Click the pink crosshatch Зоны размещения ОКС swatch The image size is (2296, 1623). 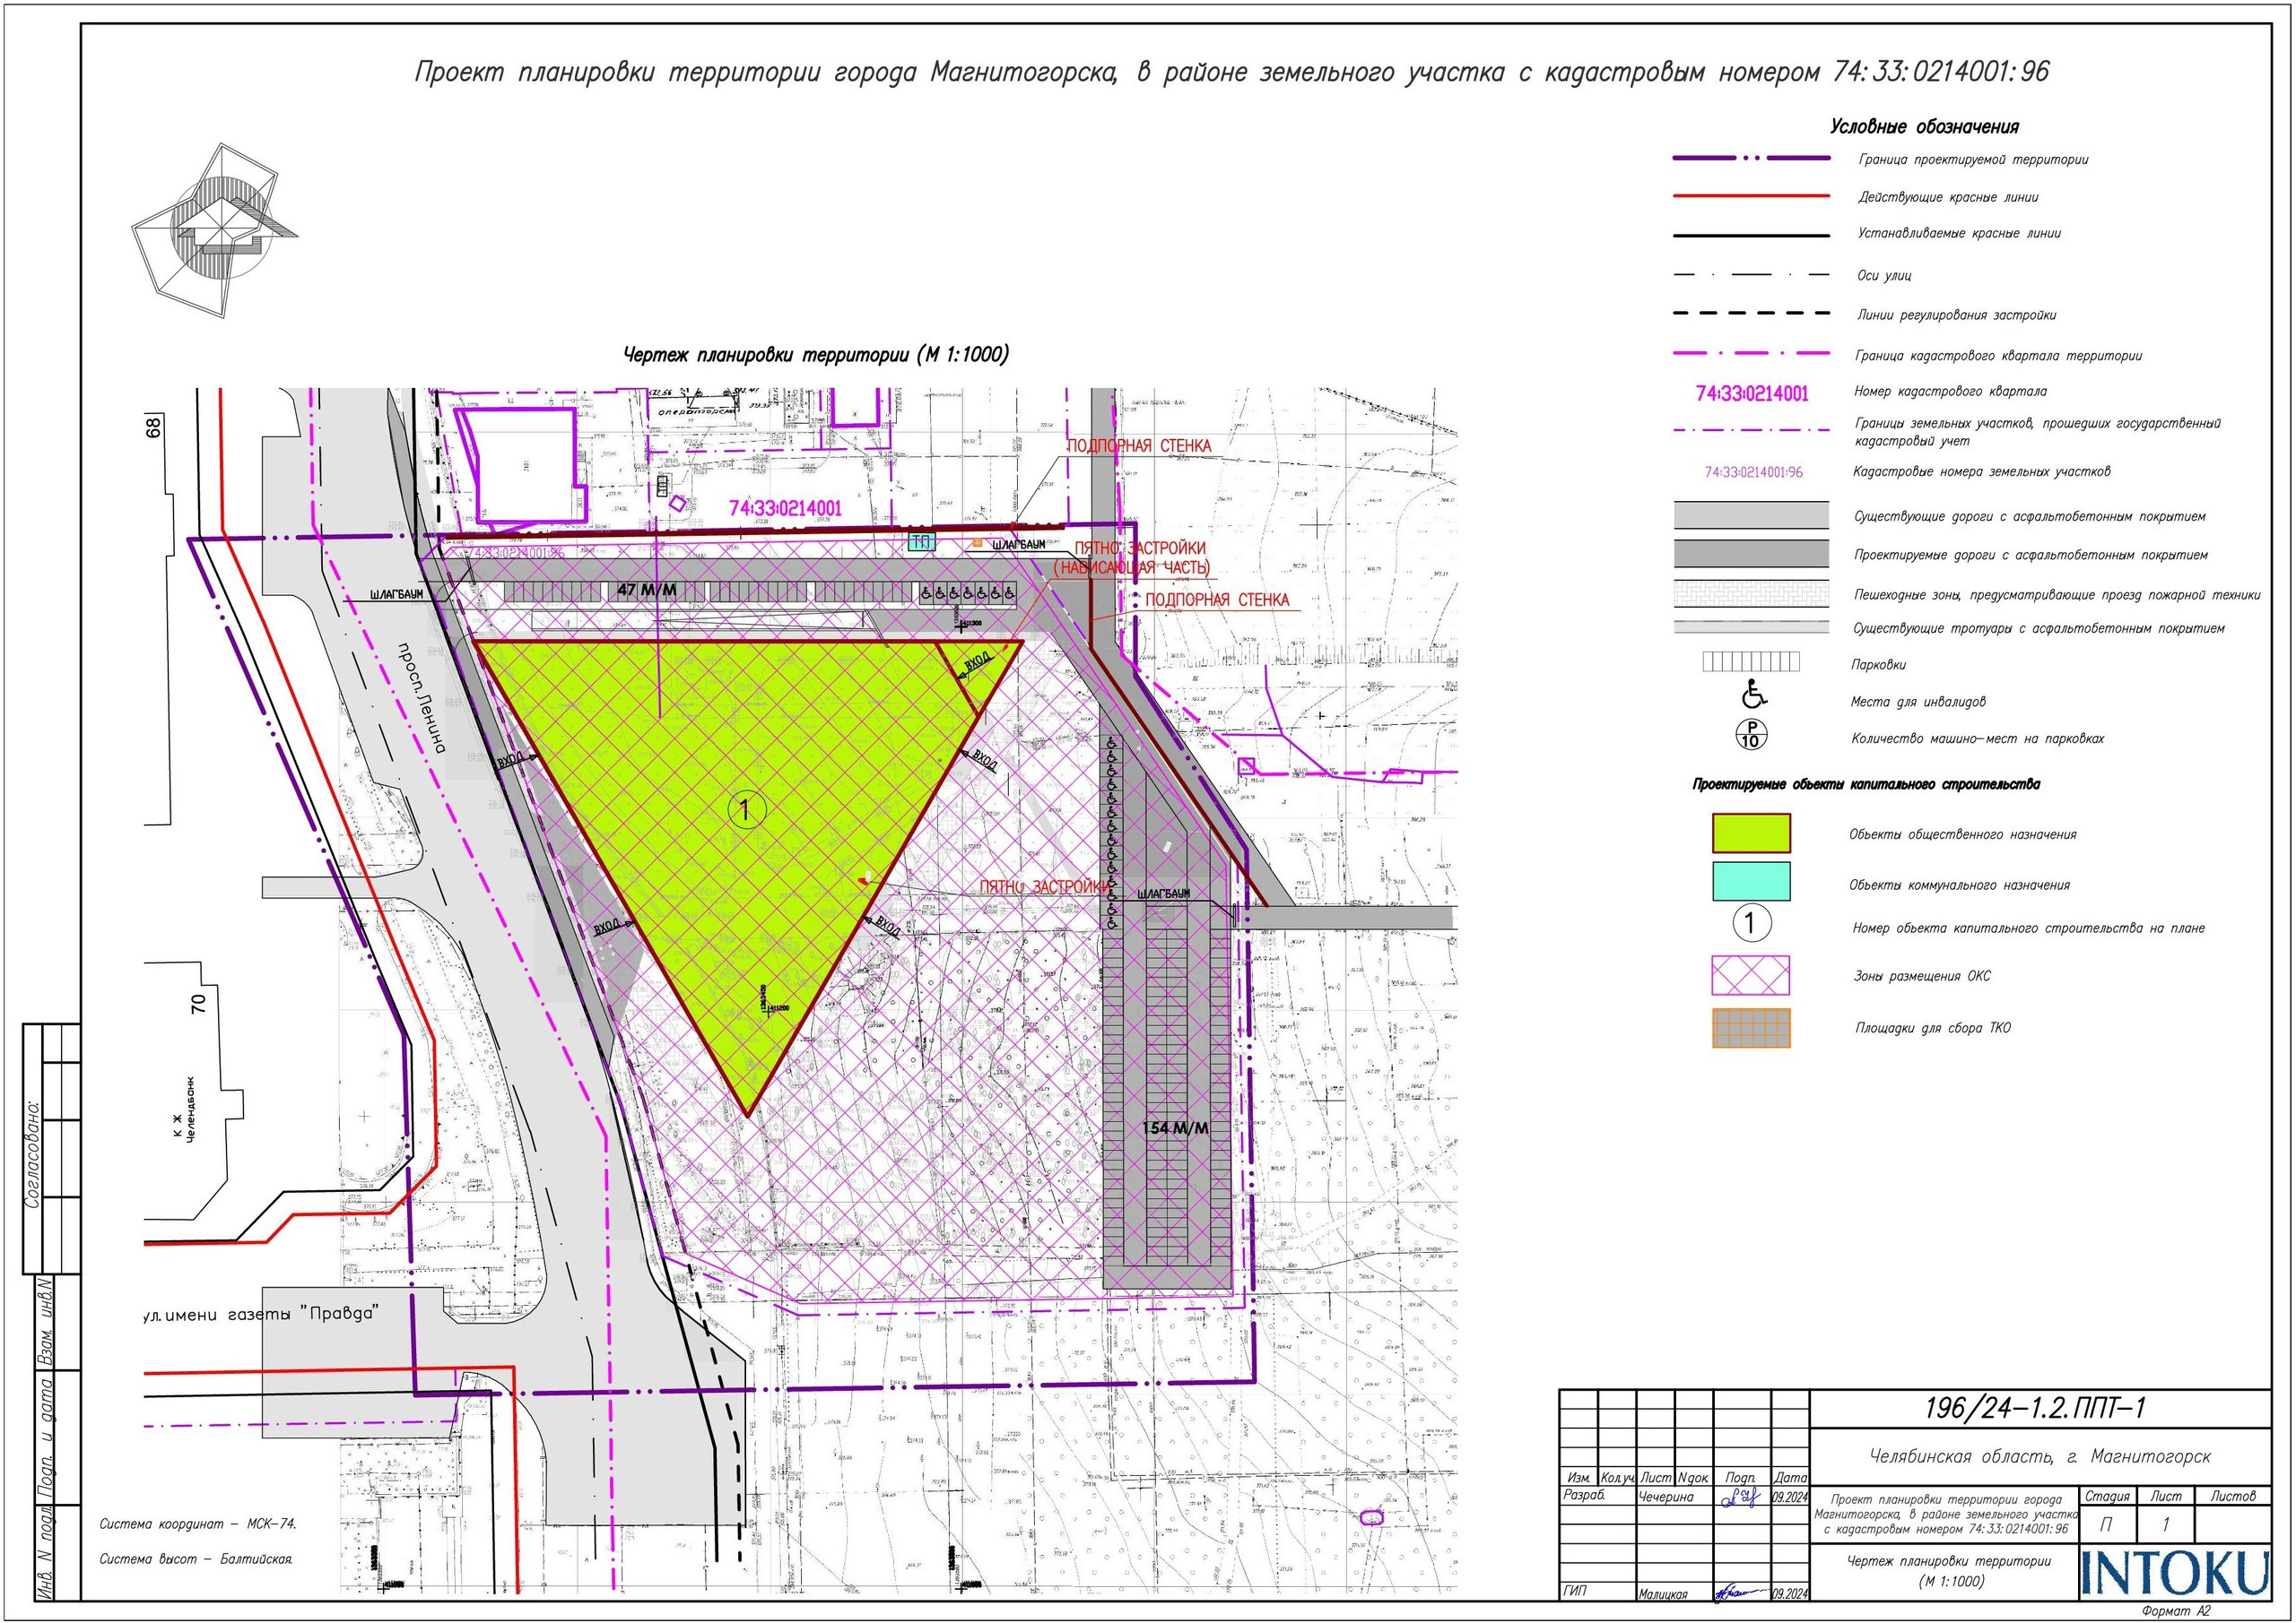tap(1751, 975)
